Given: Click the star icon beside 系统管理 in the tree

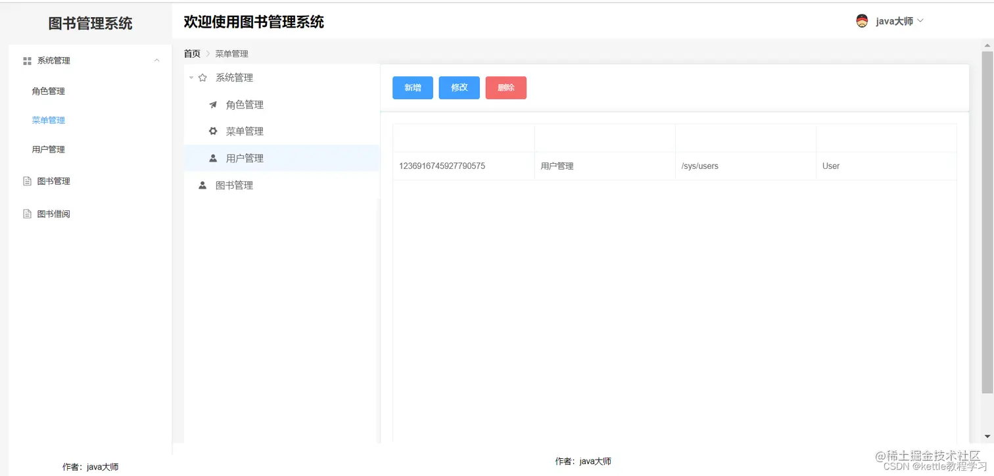Looking at the screenshot, I should [202, 77].
